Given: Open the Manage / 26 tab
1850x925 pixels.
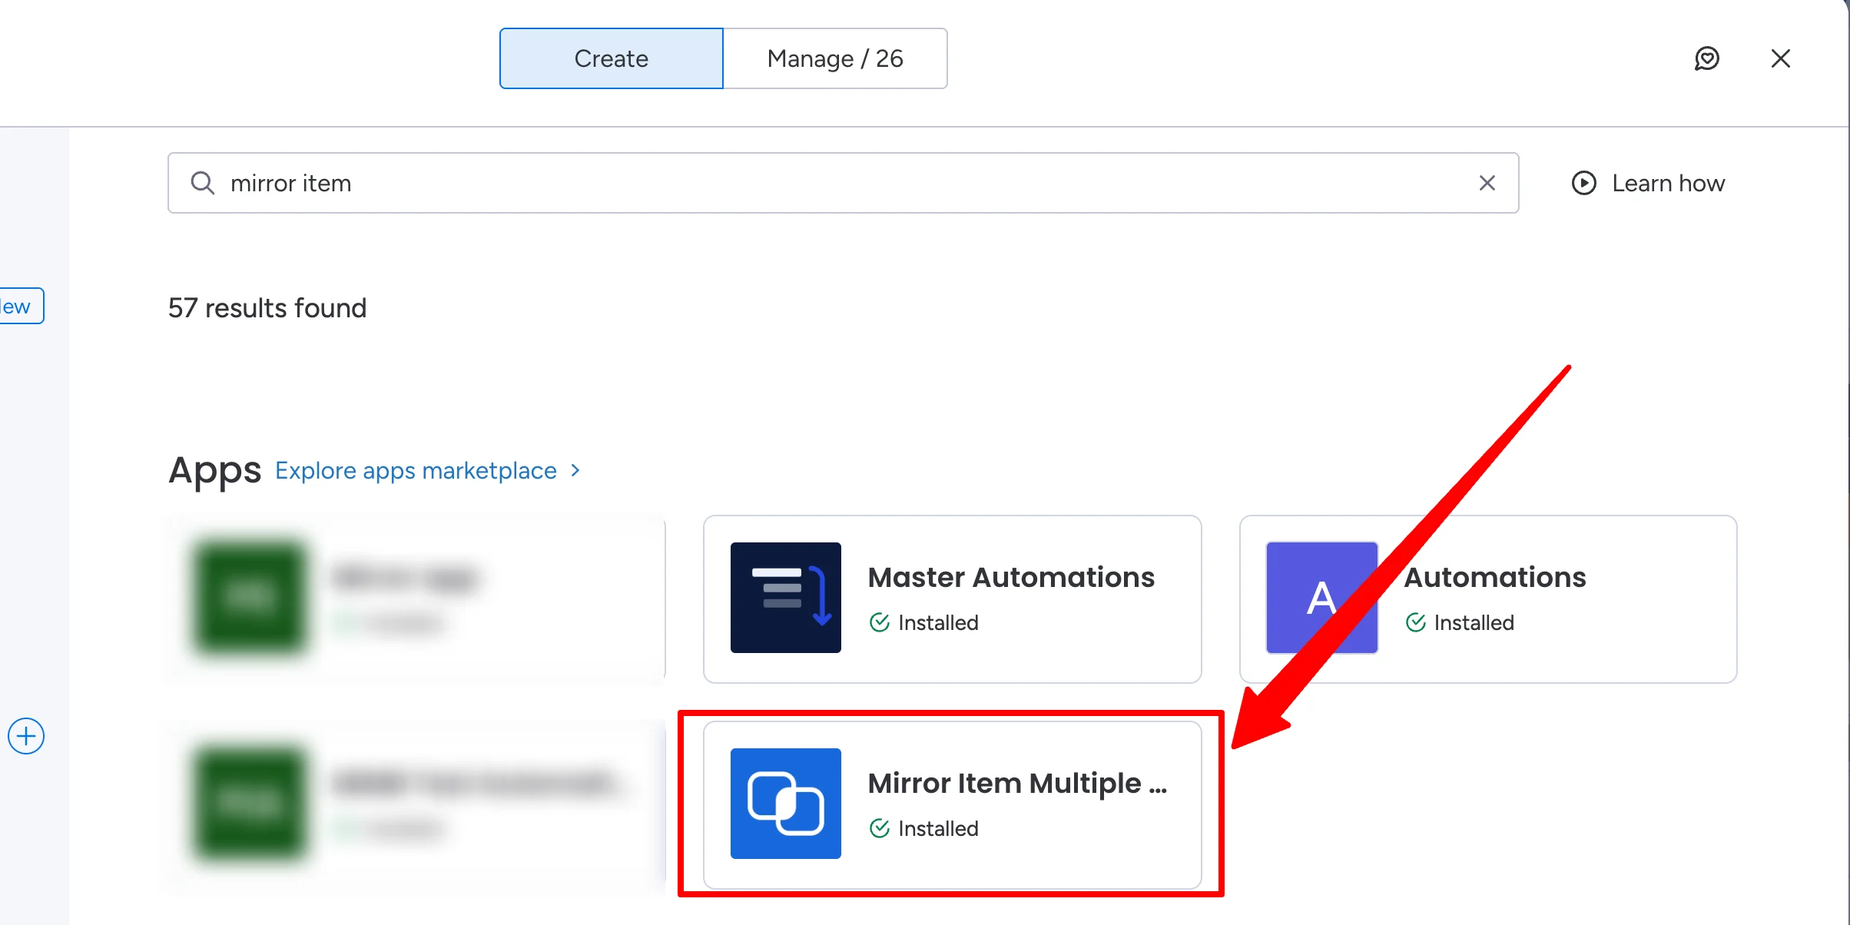Looking at the screenshot, I should click(835, 58).
